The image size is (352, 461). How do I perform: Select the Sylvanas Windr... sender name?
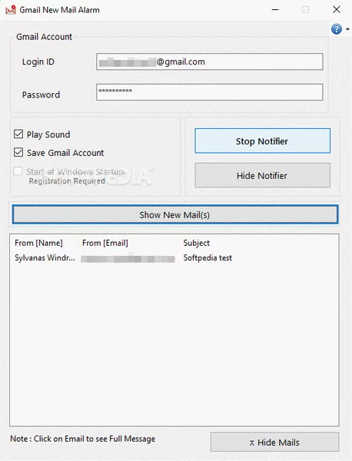pyautogui.click(x=45, y=258)
